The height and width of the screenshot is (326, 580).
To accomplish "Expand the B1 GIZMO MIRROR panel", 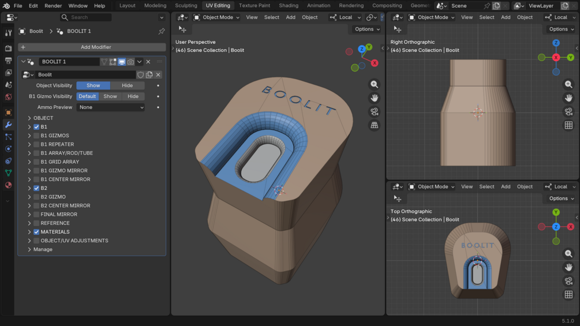I will (x=29, y=171).
